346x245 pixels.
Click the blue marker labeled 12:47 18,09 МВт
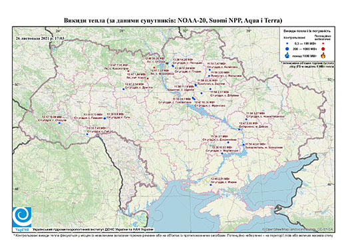[59, 123]
